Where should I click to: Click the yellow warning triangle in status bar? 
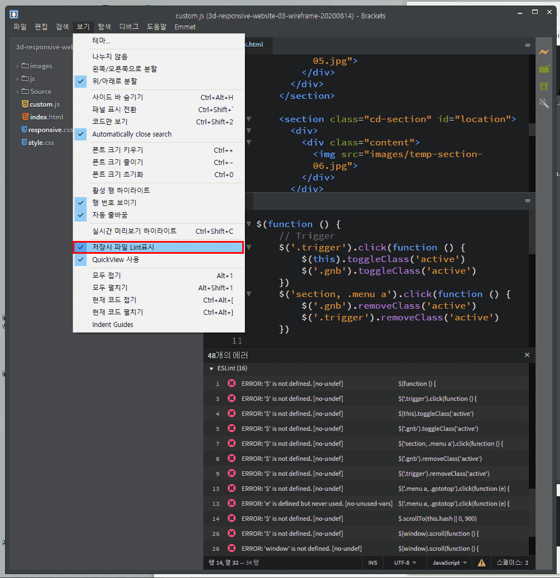click(482, 562)
